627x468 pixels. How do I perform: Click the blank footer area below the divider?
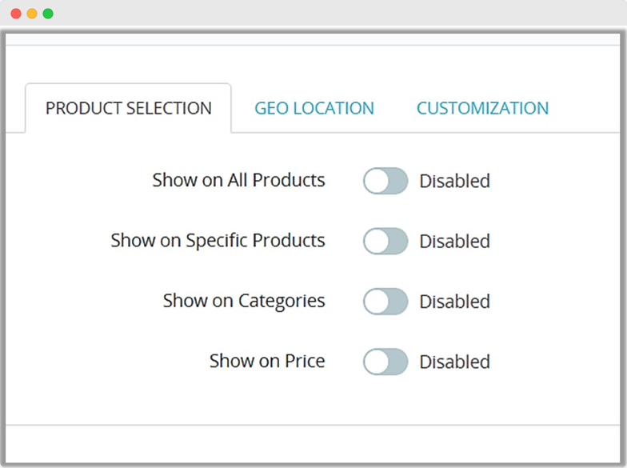point(312,442)
